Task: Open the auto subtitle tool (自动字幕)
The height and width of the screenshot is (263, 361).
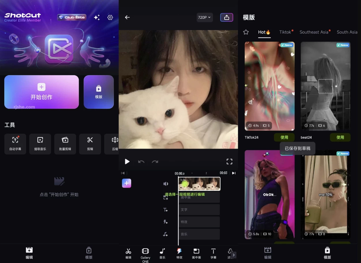Action: pyautogui.click(x=15, y=144)
